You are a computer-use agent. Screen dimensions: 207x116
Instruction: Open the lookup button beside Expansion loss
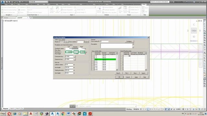(x=75, y=59)
